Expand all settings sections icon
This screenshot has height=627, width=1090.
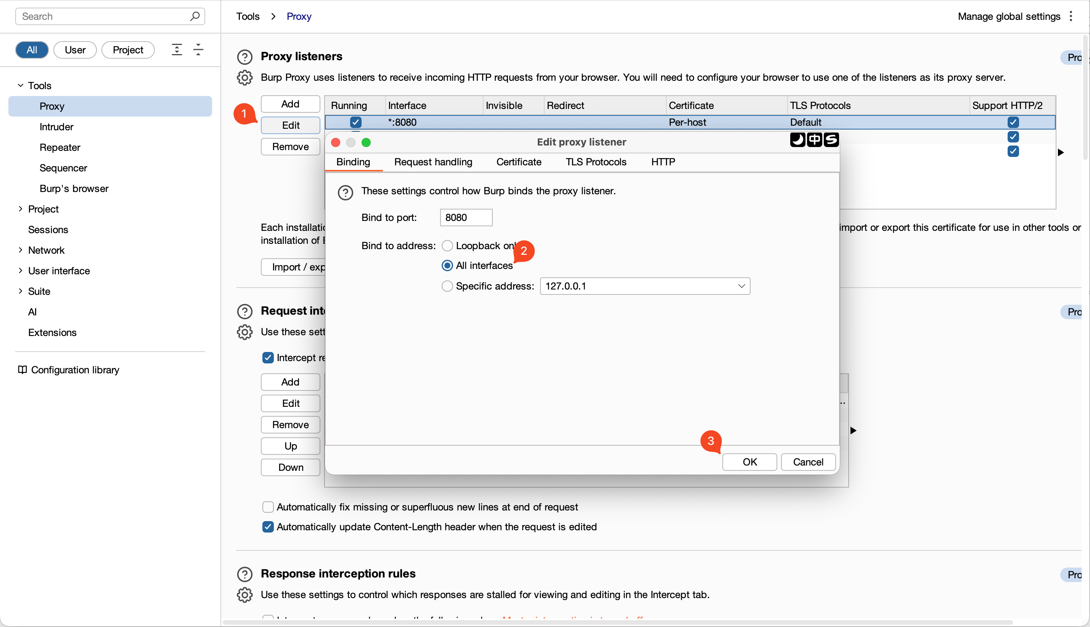(x=177, y=50)
